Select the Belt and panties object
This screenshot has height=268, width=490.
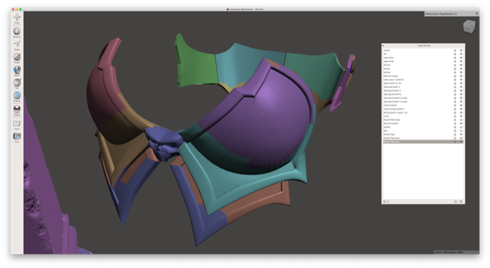(423, 123)
